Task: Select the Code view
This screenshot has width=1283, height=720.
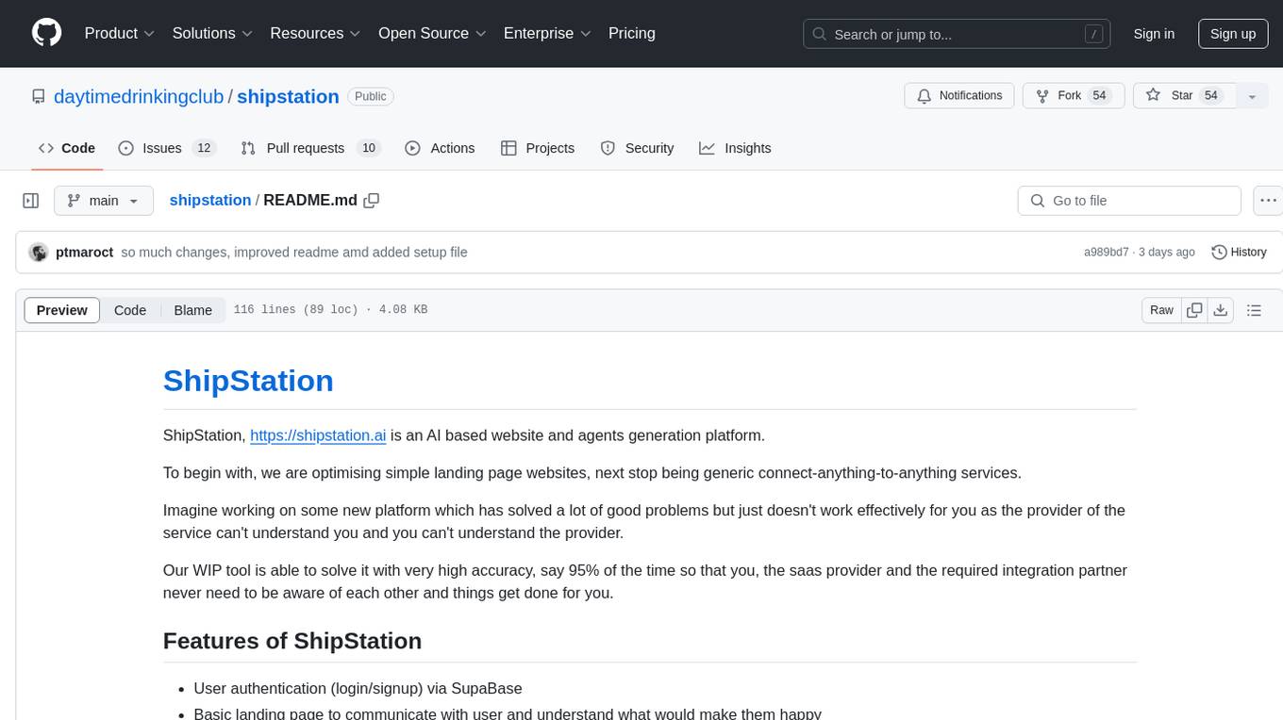Action: point(130,310)
